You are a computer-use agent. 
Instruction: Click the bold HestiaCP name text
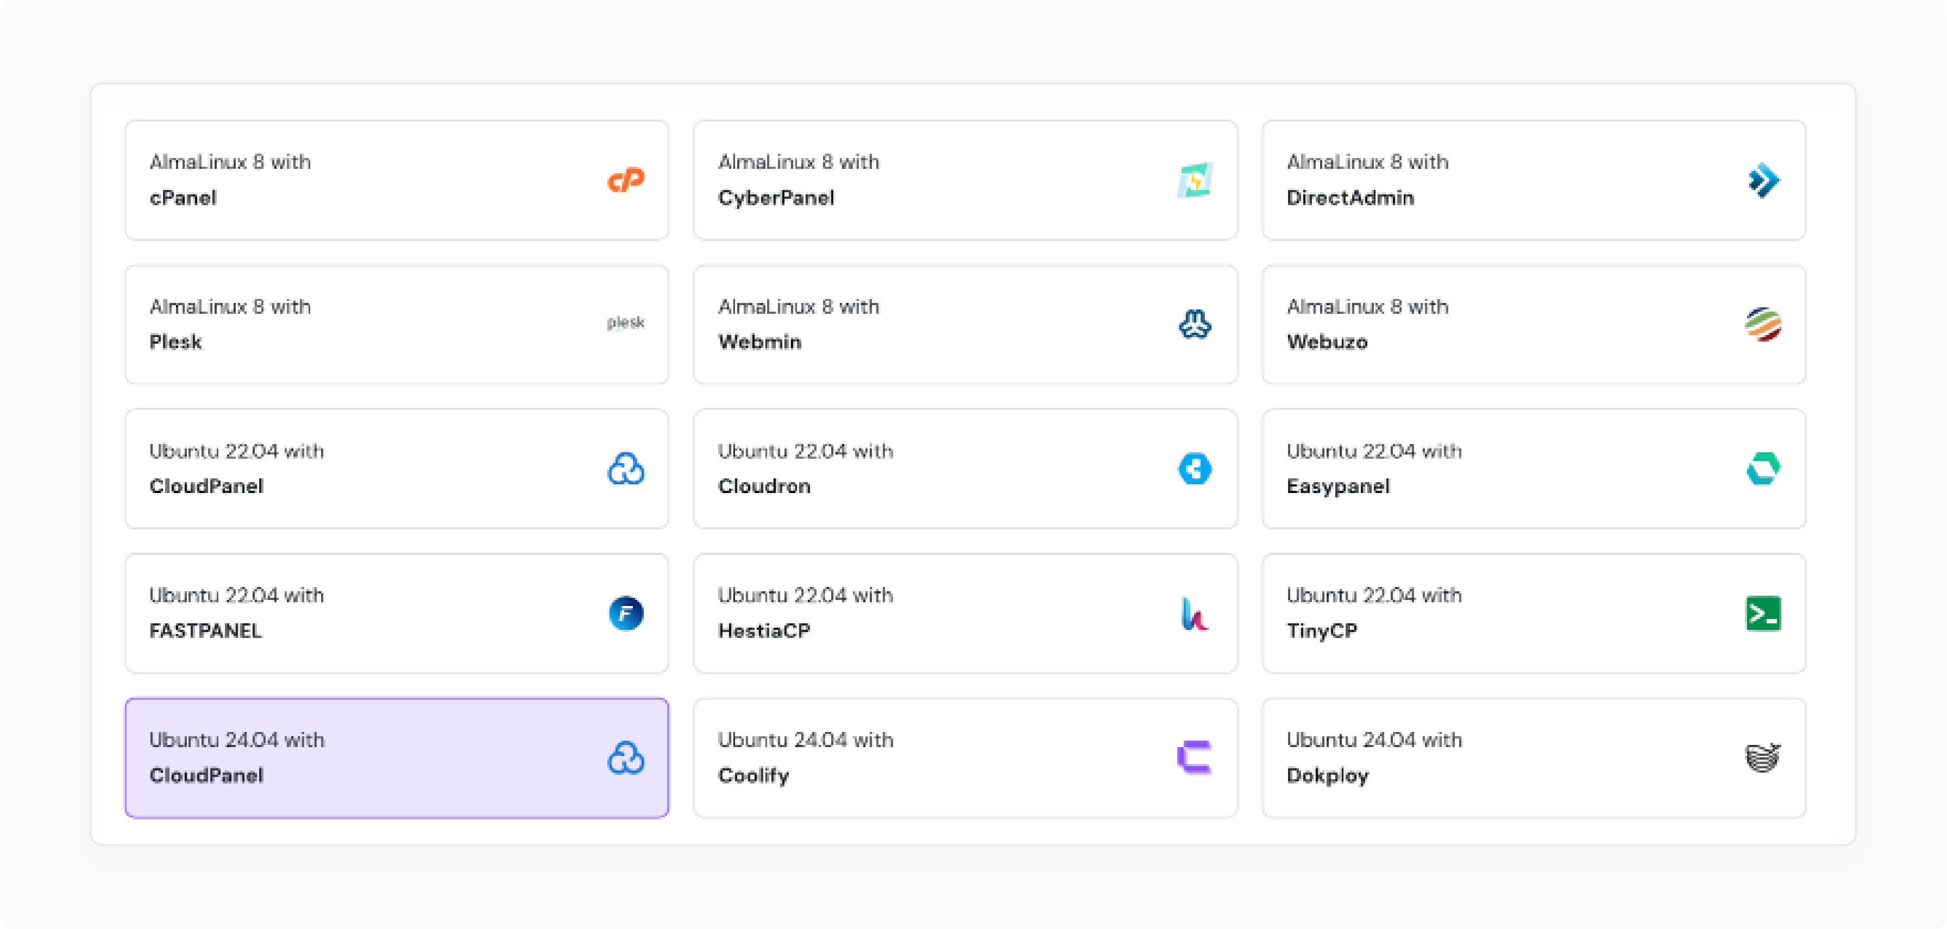coord(764,631)
